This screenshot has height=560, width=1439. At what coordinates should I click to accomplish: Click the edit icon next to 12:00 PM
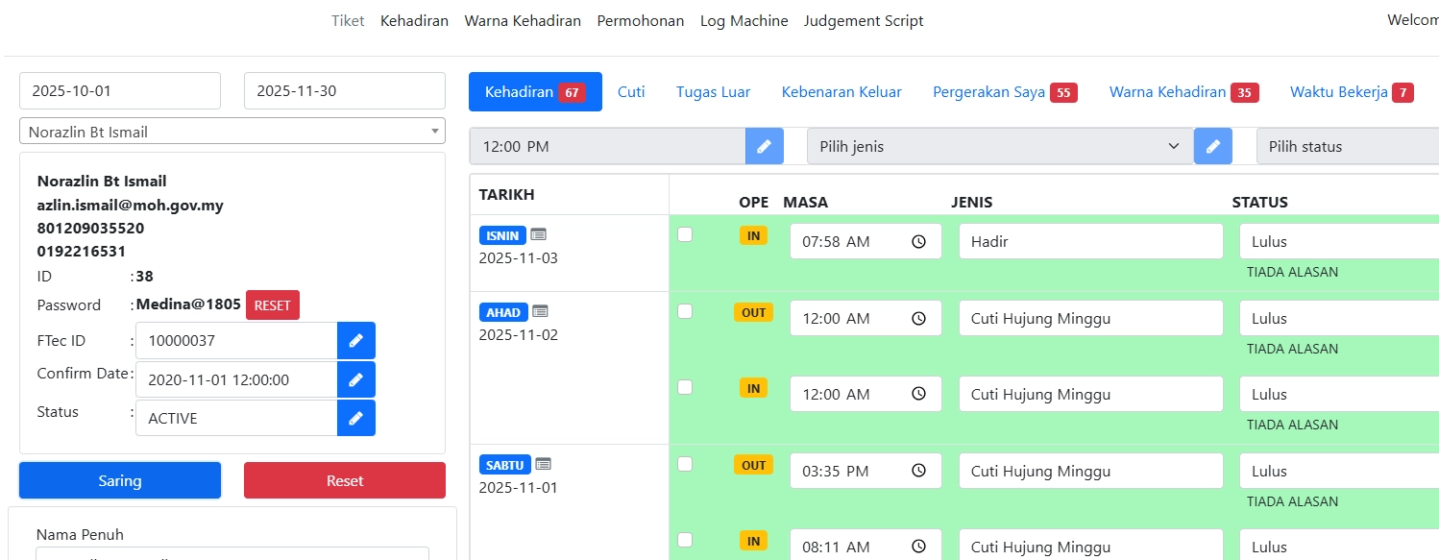(x=764, y=146)
